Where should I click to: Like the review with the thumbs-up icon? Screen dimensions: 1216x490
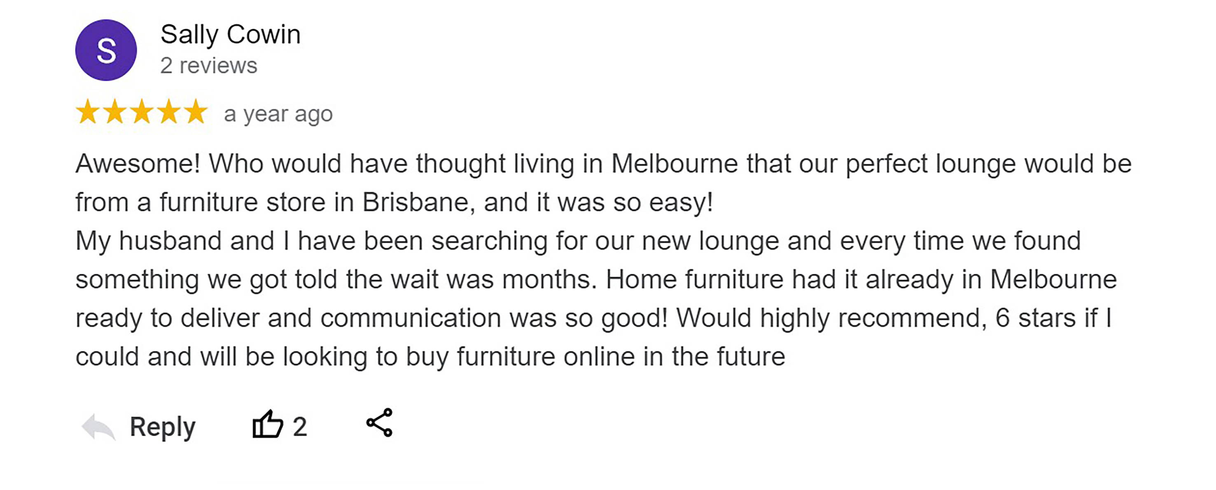click(268, 424)
